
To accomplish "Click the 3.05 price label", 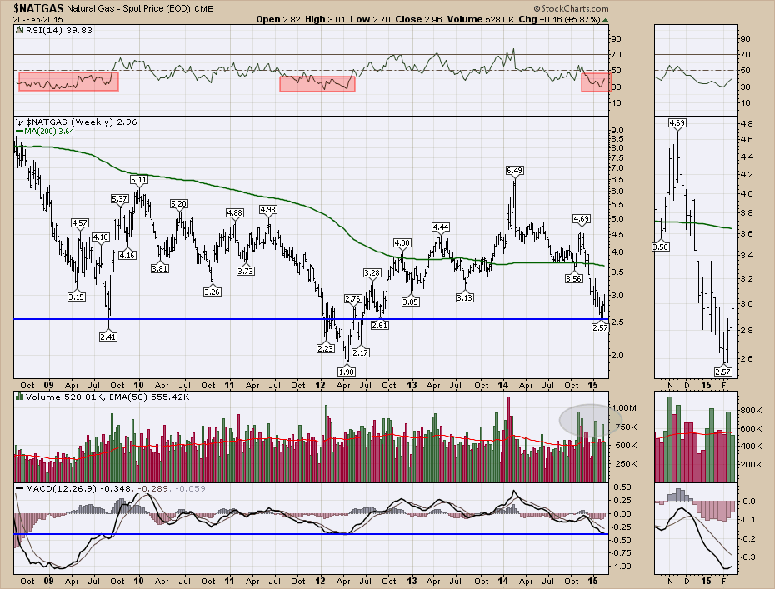I will click(411, 302).
